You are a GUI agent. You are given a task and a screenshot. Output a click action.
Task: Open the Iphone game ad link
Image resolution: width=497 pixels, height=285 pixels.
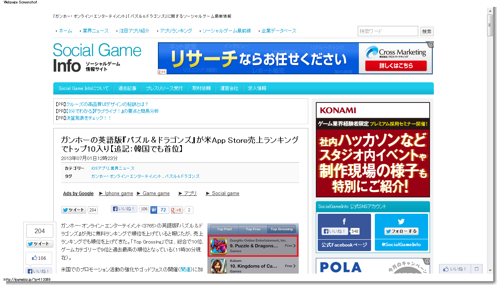[116, 194]
